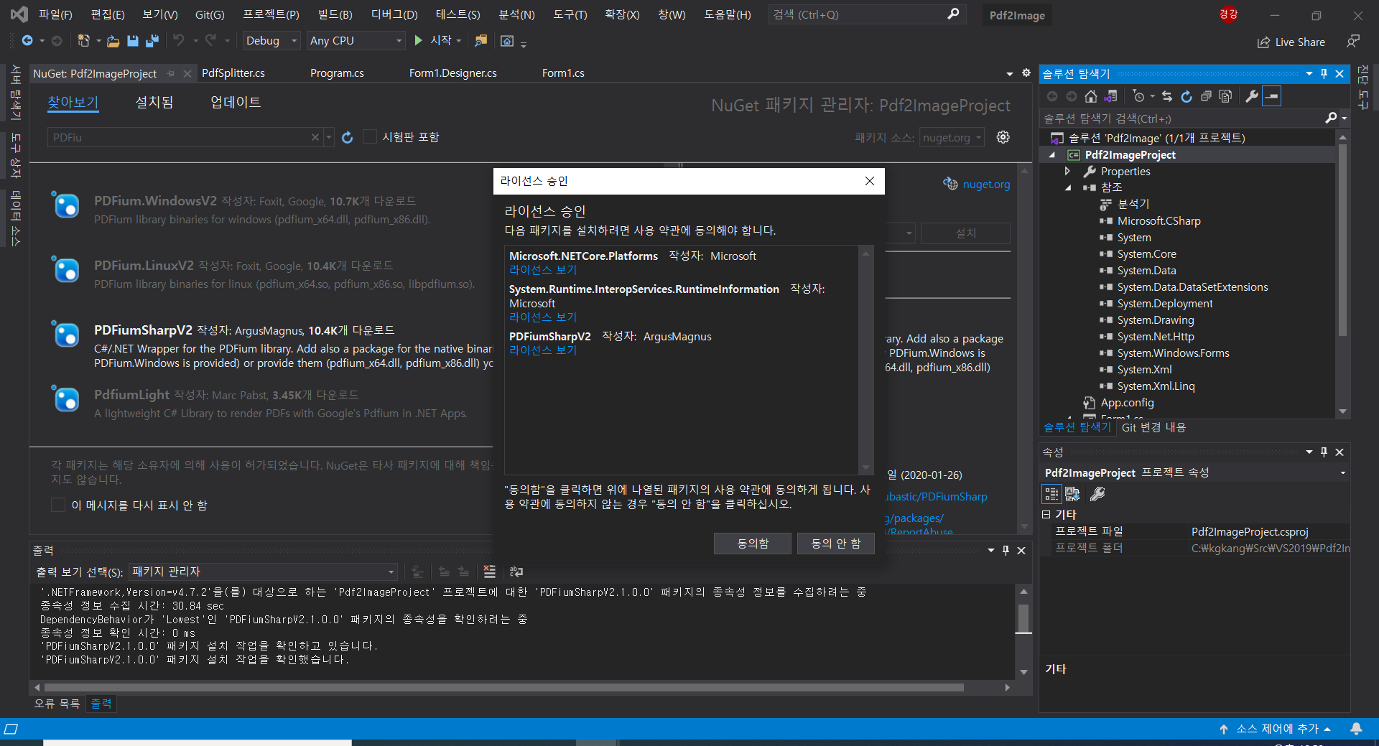Image resolution: width=1379 pixels, height=746 pixels.
Task: Open the output source 패키지 관리자 dropdown
Action: click(x=264, y=572)
